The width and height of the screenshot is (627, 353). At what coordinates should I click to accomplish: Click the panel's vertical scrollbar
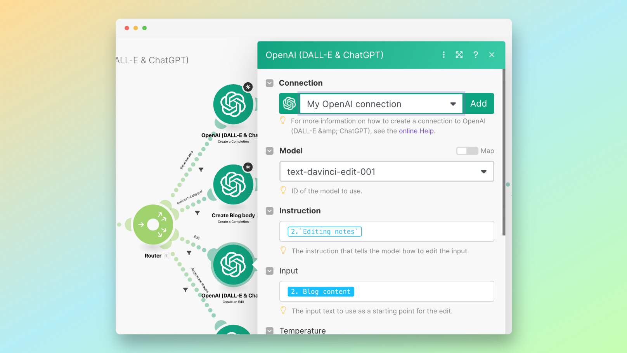(504, 152)
